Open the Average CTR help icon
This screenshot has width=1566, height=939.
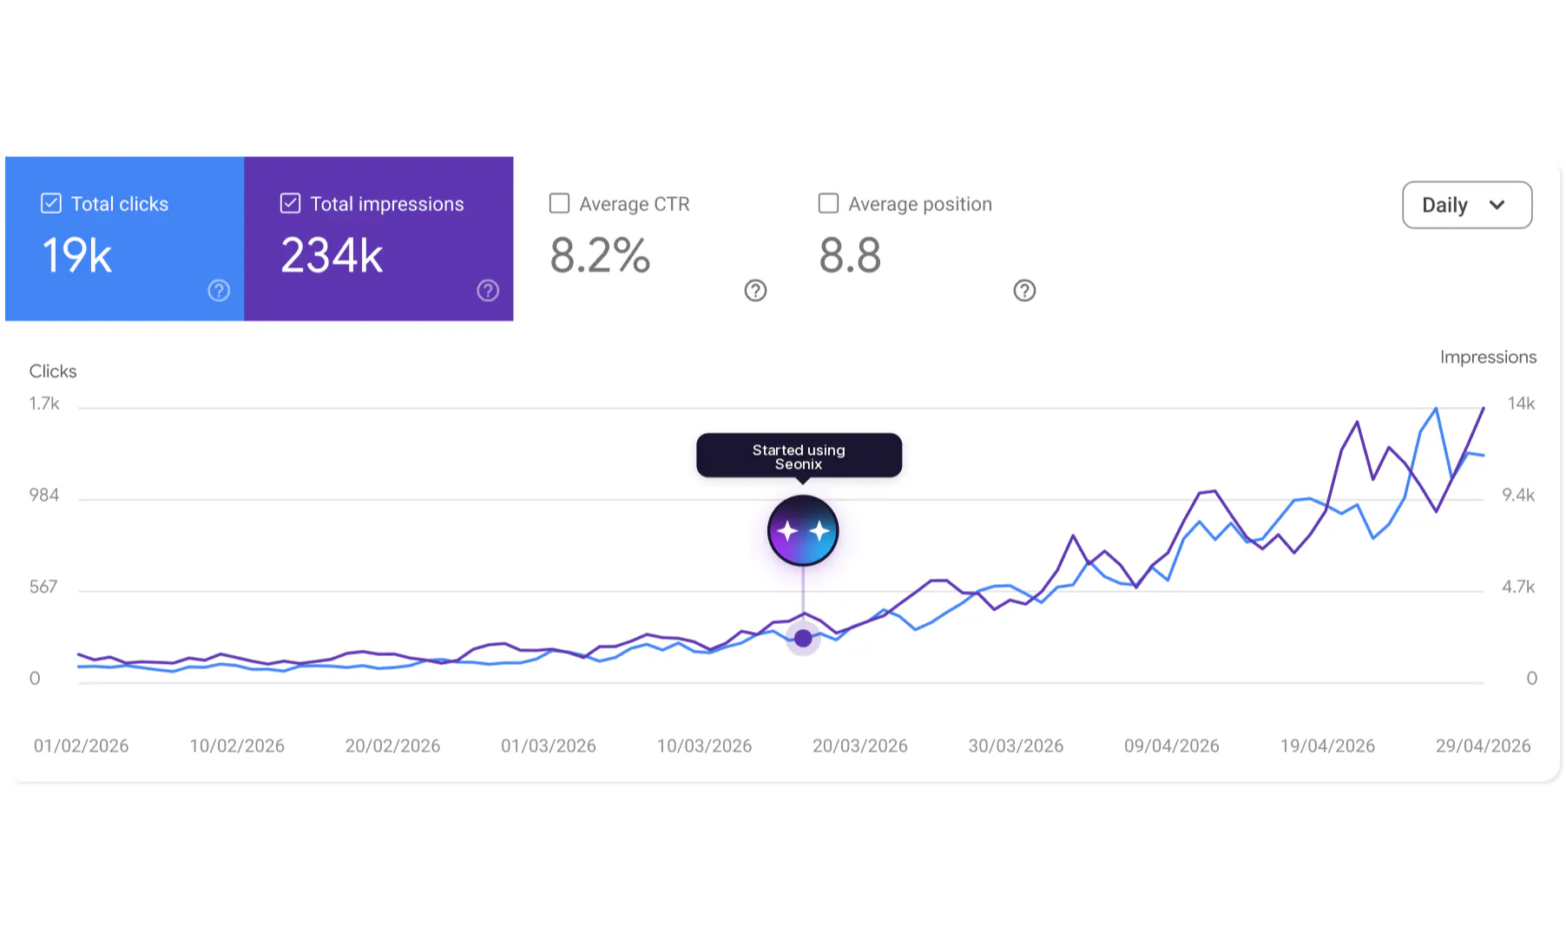(755, 291)
